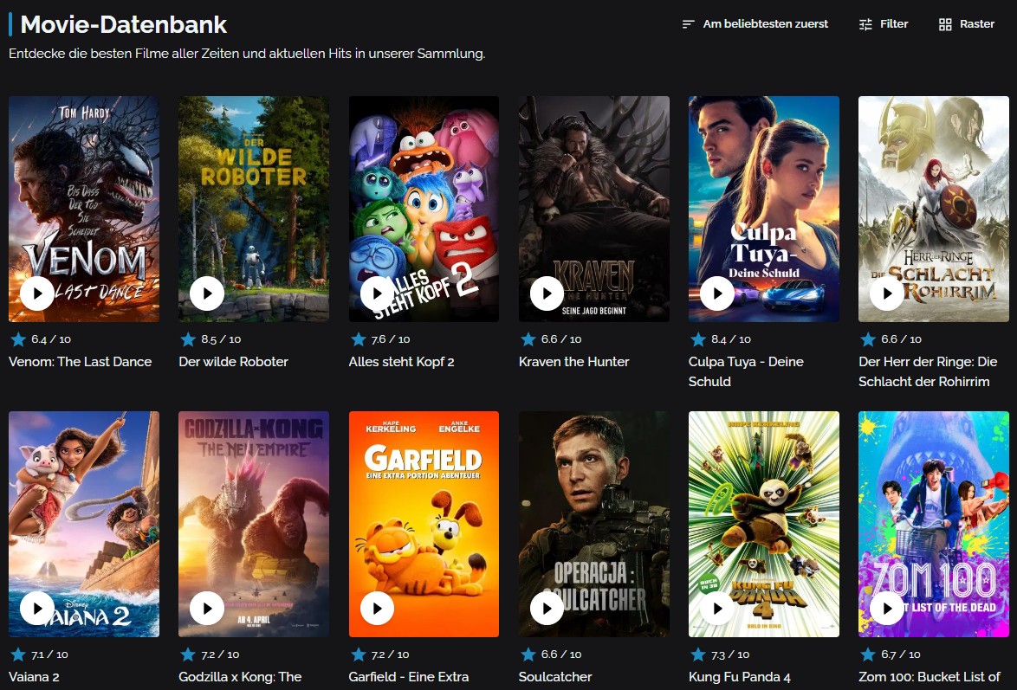Play Kung Fu Panda 4

(716, 609)
